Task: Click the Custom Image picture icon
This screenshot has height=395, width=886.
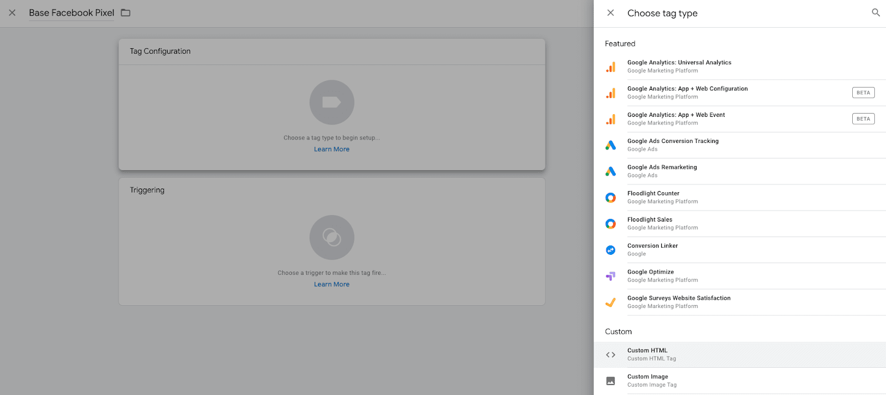Action: tap(611, 381)
